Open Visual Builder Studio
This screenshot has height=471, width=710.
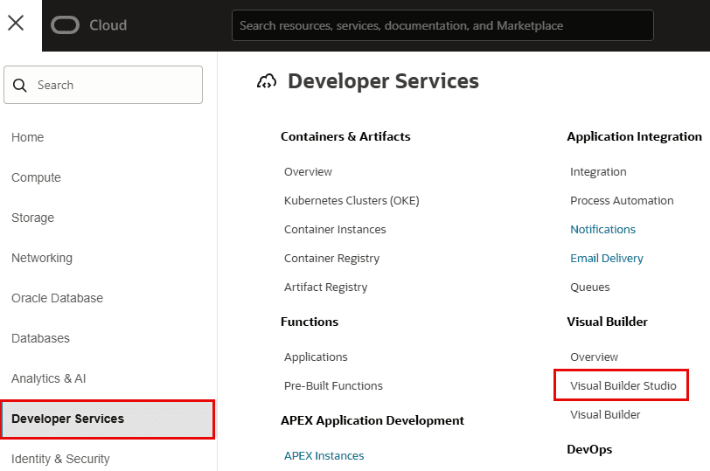pyautogui.click(x=623, y=386)
